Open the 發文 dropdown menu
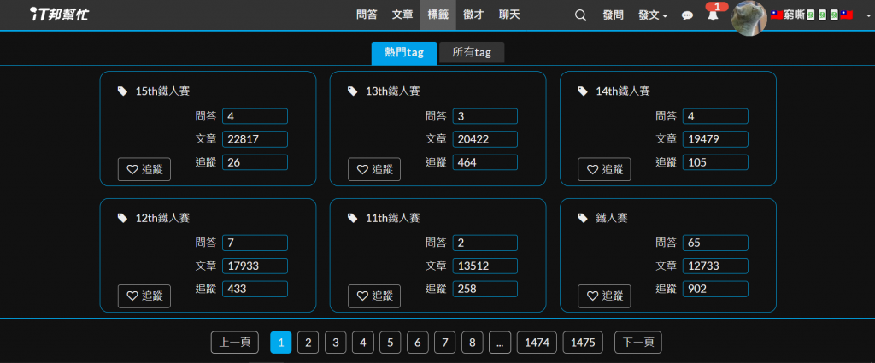875x363 pixels. click(653, 15)
